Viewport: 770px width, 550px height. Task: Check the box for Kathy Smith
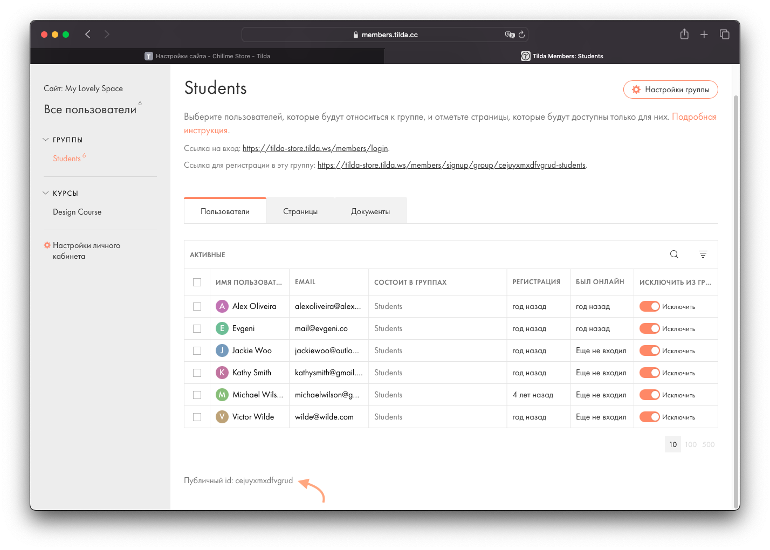[x=197, y=373]
